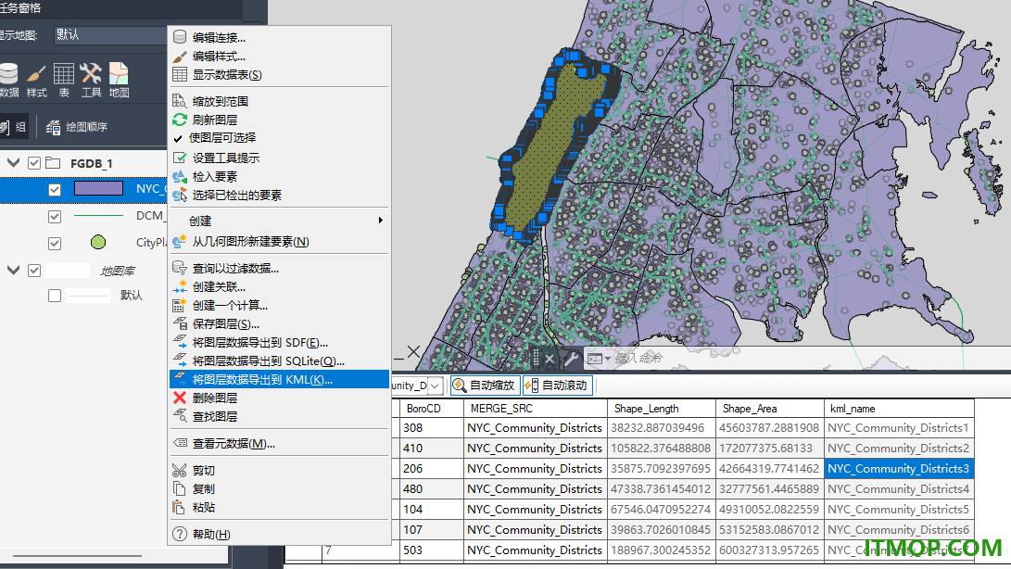Select 剪切 cut menu entry
This screenshot has height=569, width=1011.
click(x=279, y=470)
